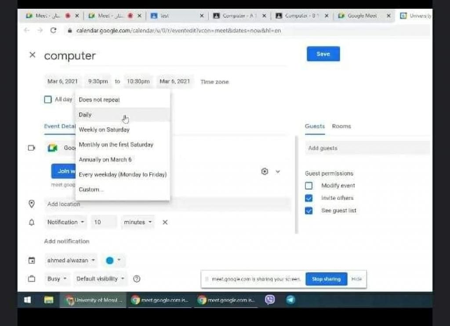The image size is (450, 326).
Task: Click the blue Save button
Action: tap(323, 54)
